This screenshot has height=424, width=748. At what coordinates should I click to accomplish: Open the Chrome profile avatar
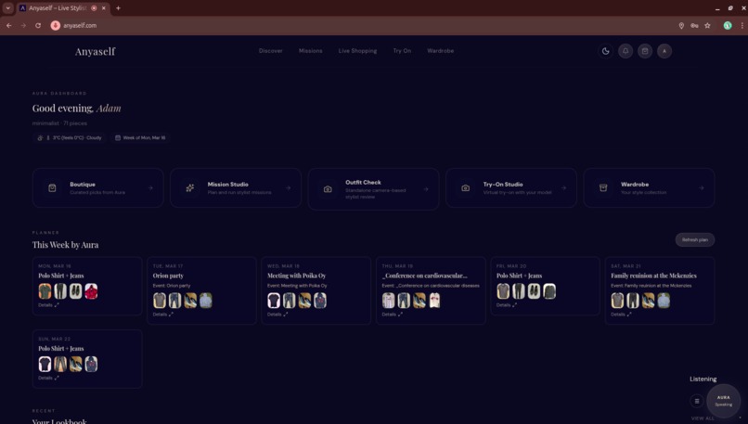(728, 26)
